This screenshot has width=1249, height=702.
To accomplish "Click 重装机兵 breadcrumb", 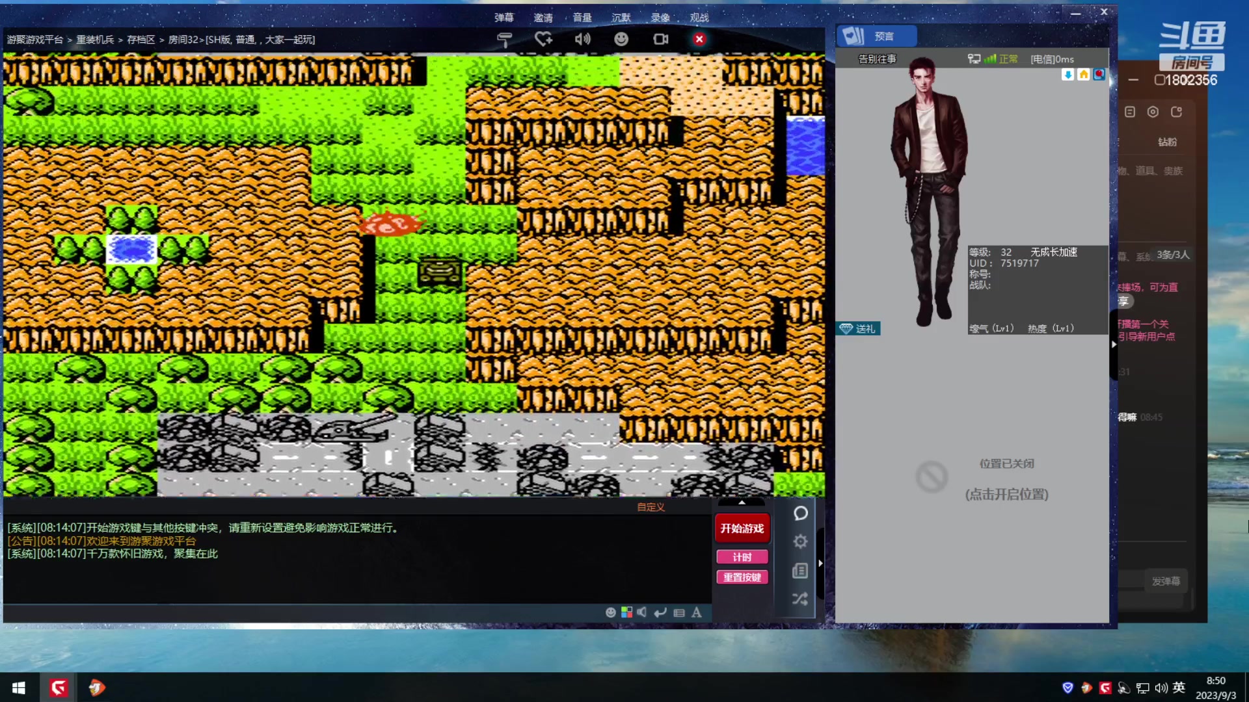I will (95, 40).
